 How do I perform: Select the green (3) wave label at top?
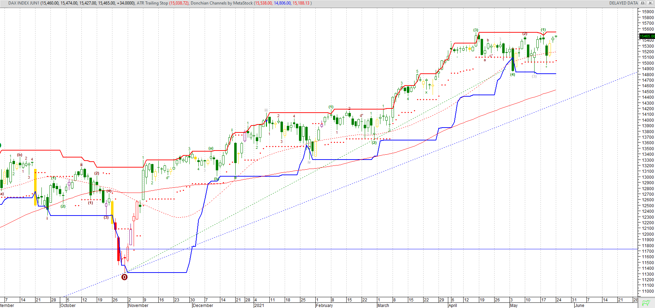(x=476, y=30)
